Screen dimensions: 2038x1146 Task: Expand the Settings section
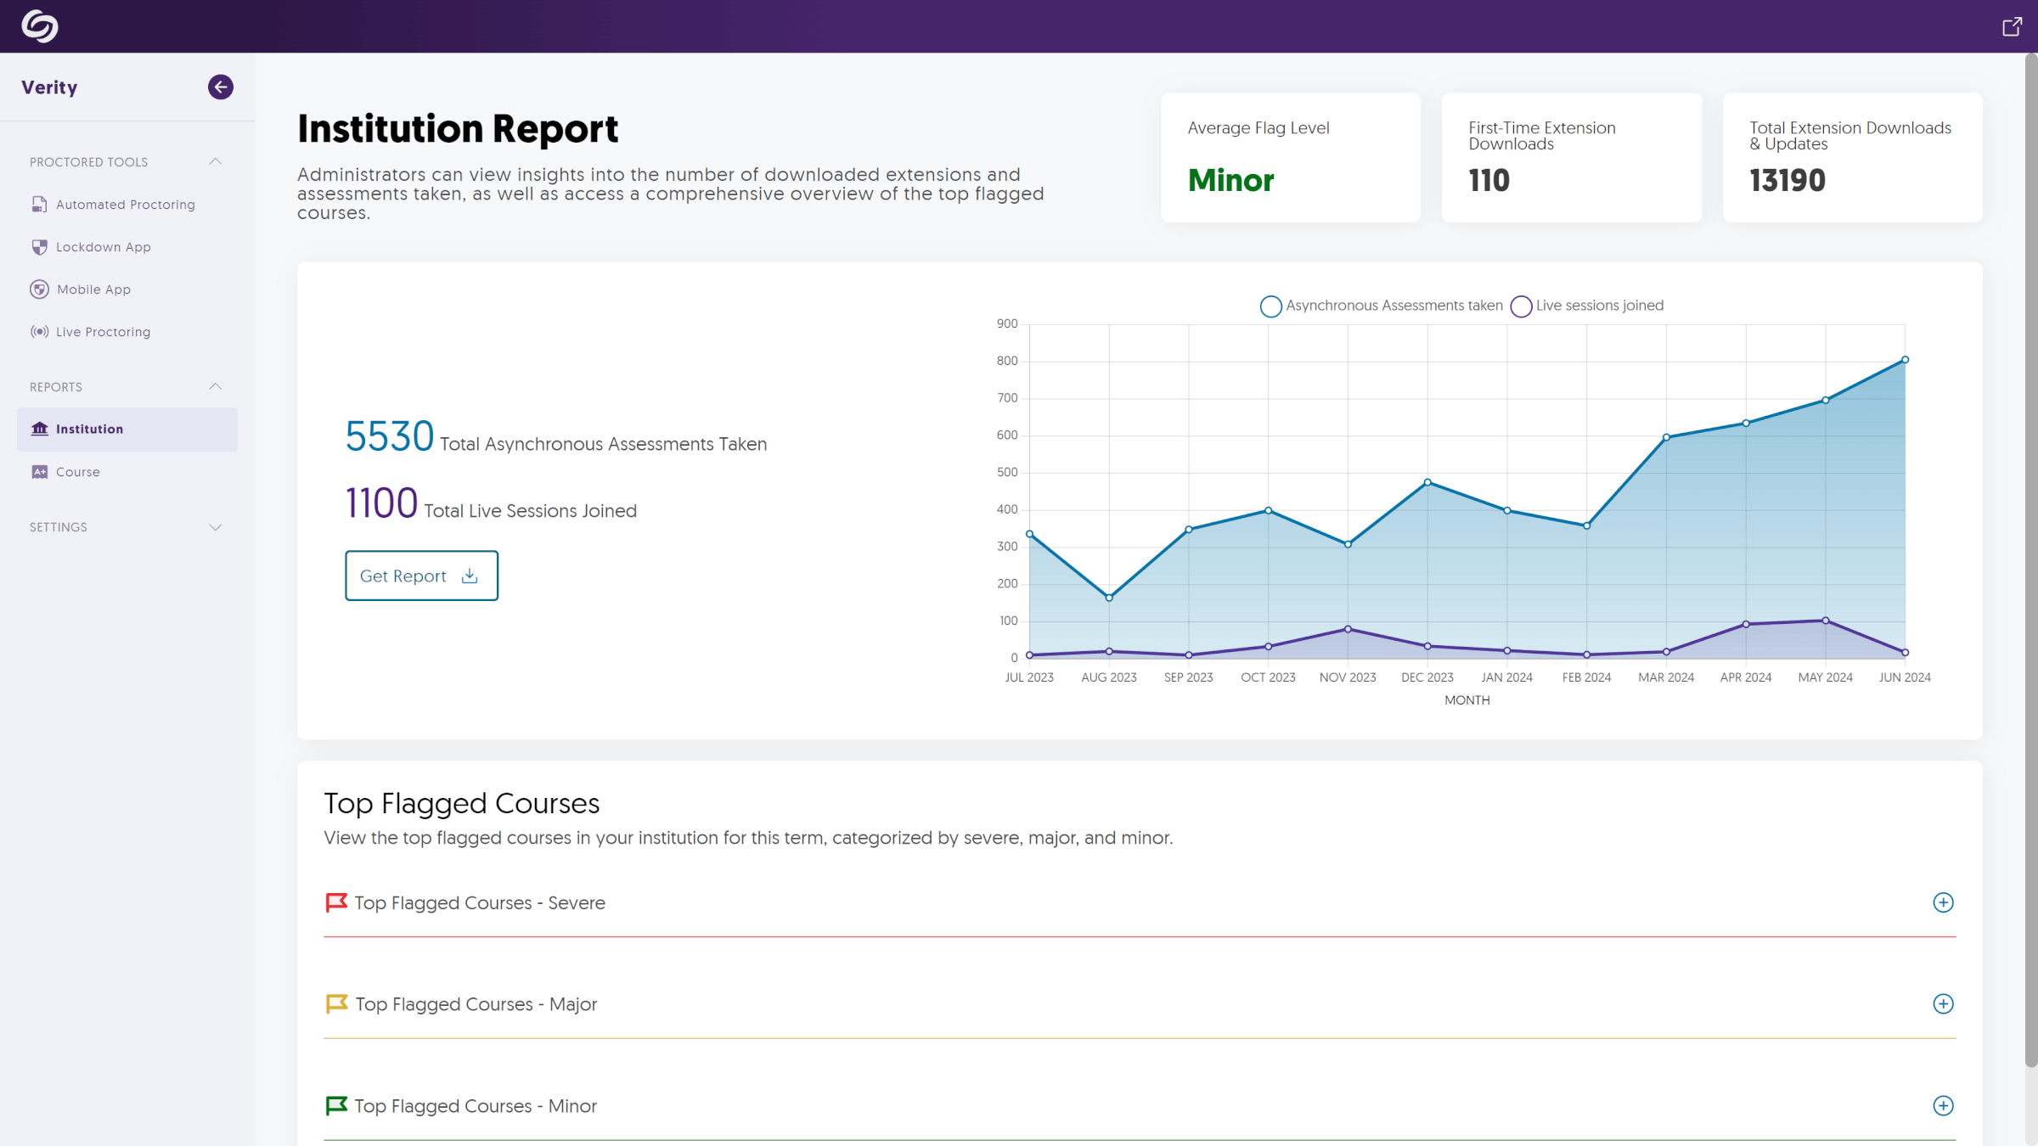[216, 527]
